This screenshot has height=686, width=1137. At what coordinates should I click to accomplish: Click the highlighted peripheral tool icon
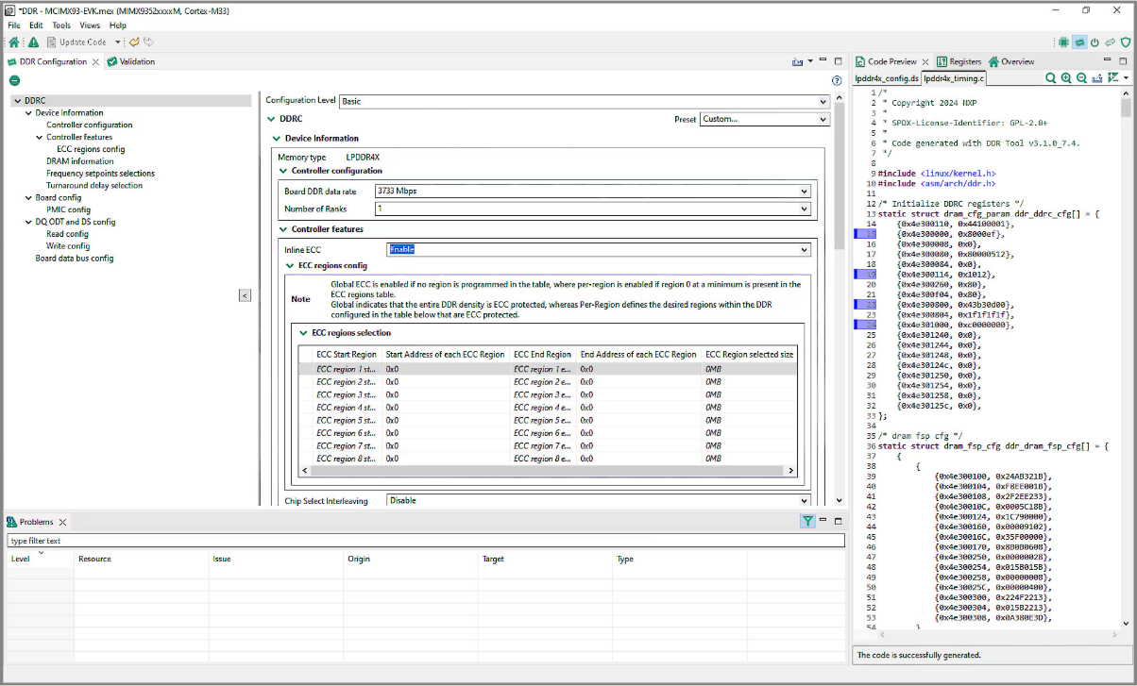tap(1079, 42)
